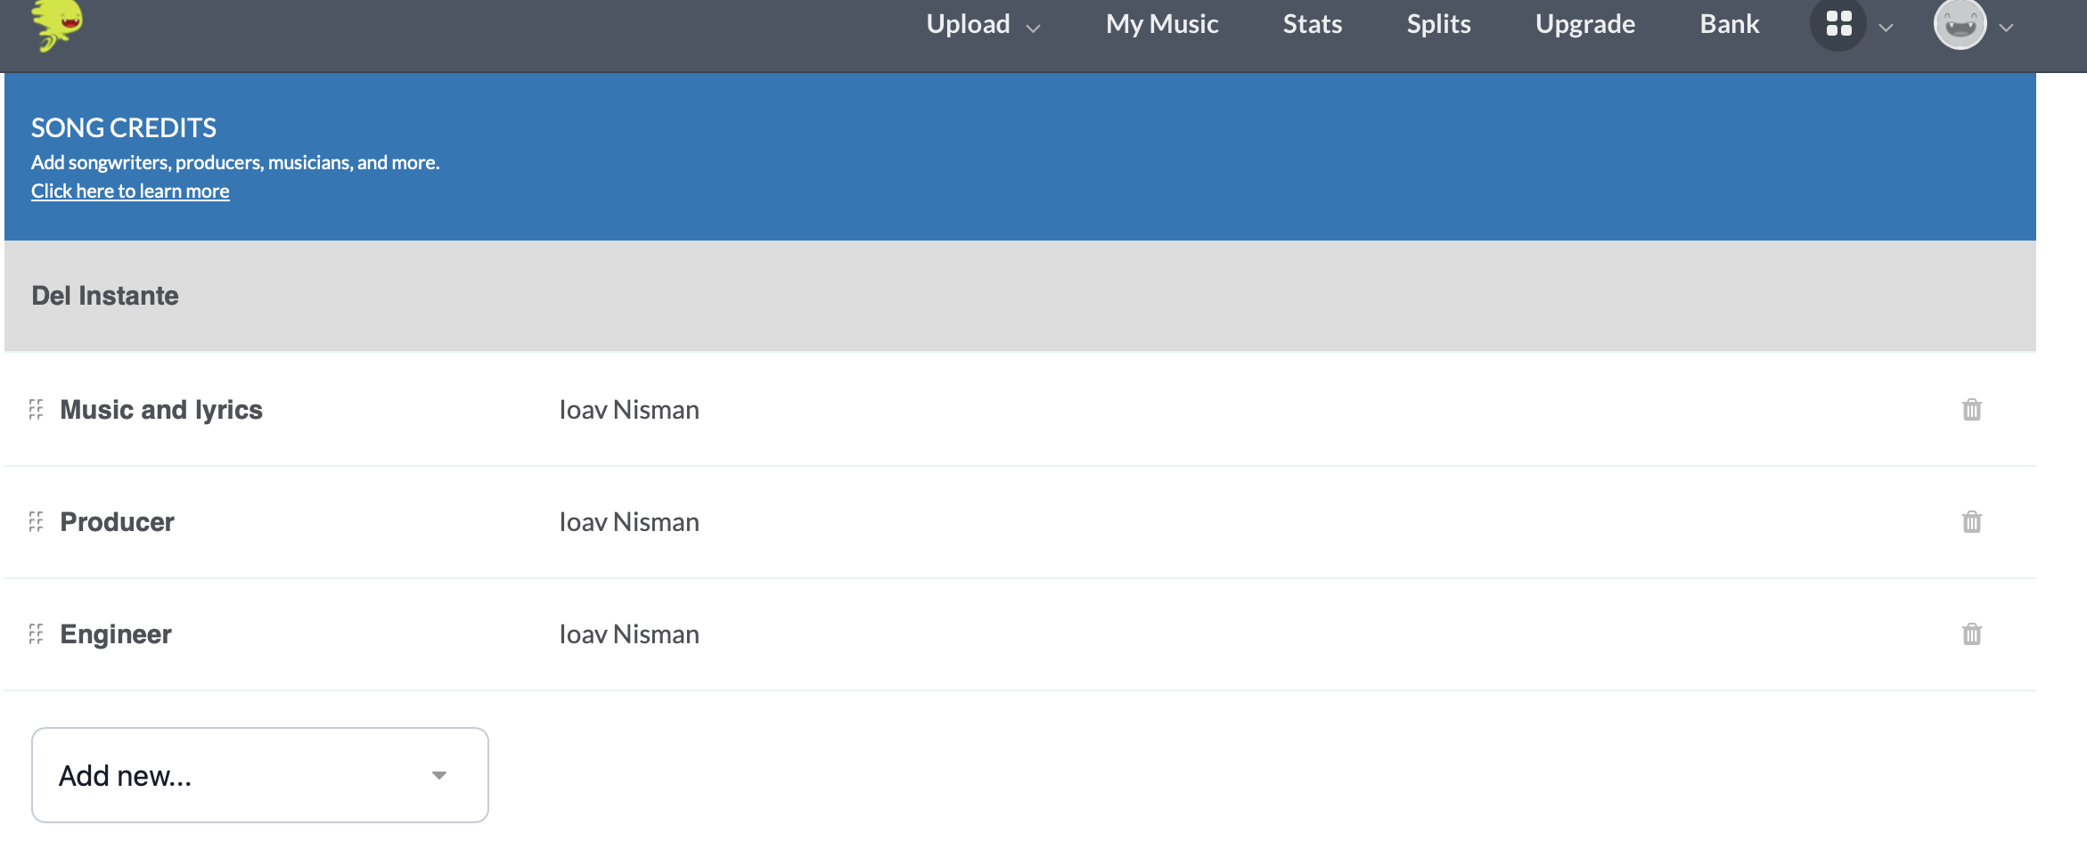Click the DistroKid yellow logo
2087x866 pixels.
[57, 25]
